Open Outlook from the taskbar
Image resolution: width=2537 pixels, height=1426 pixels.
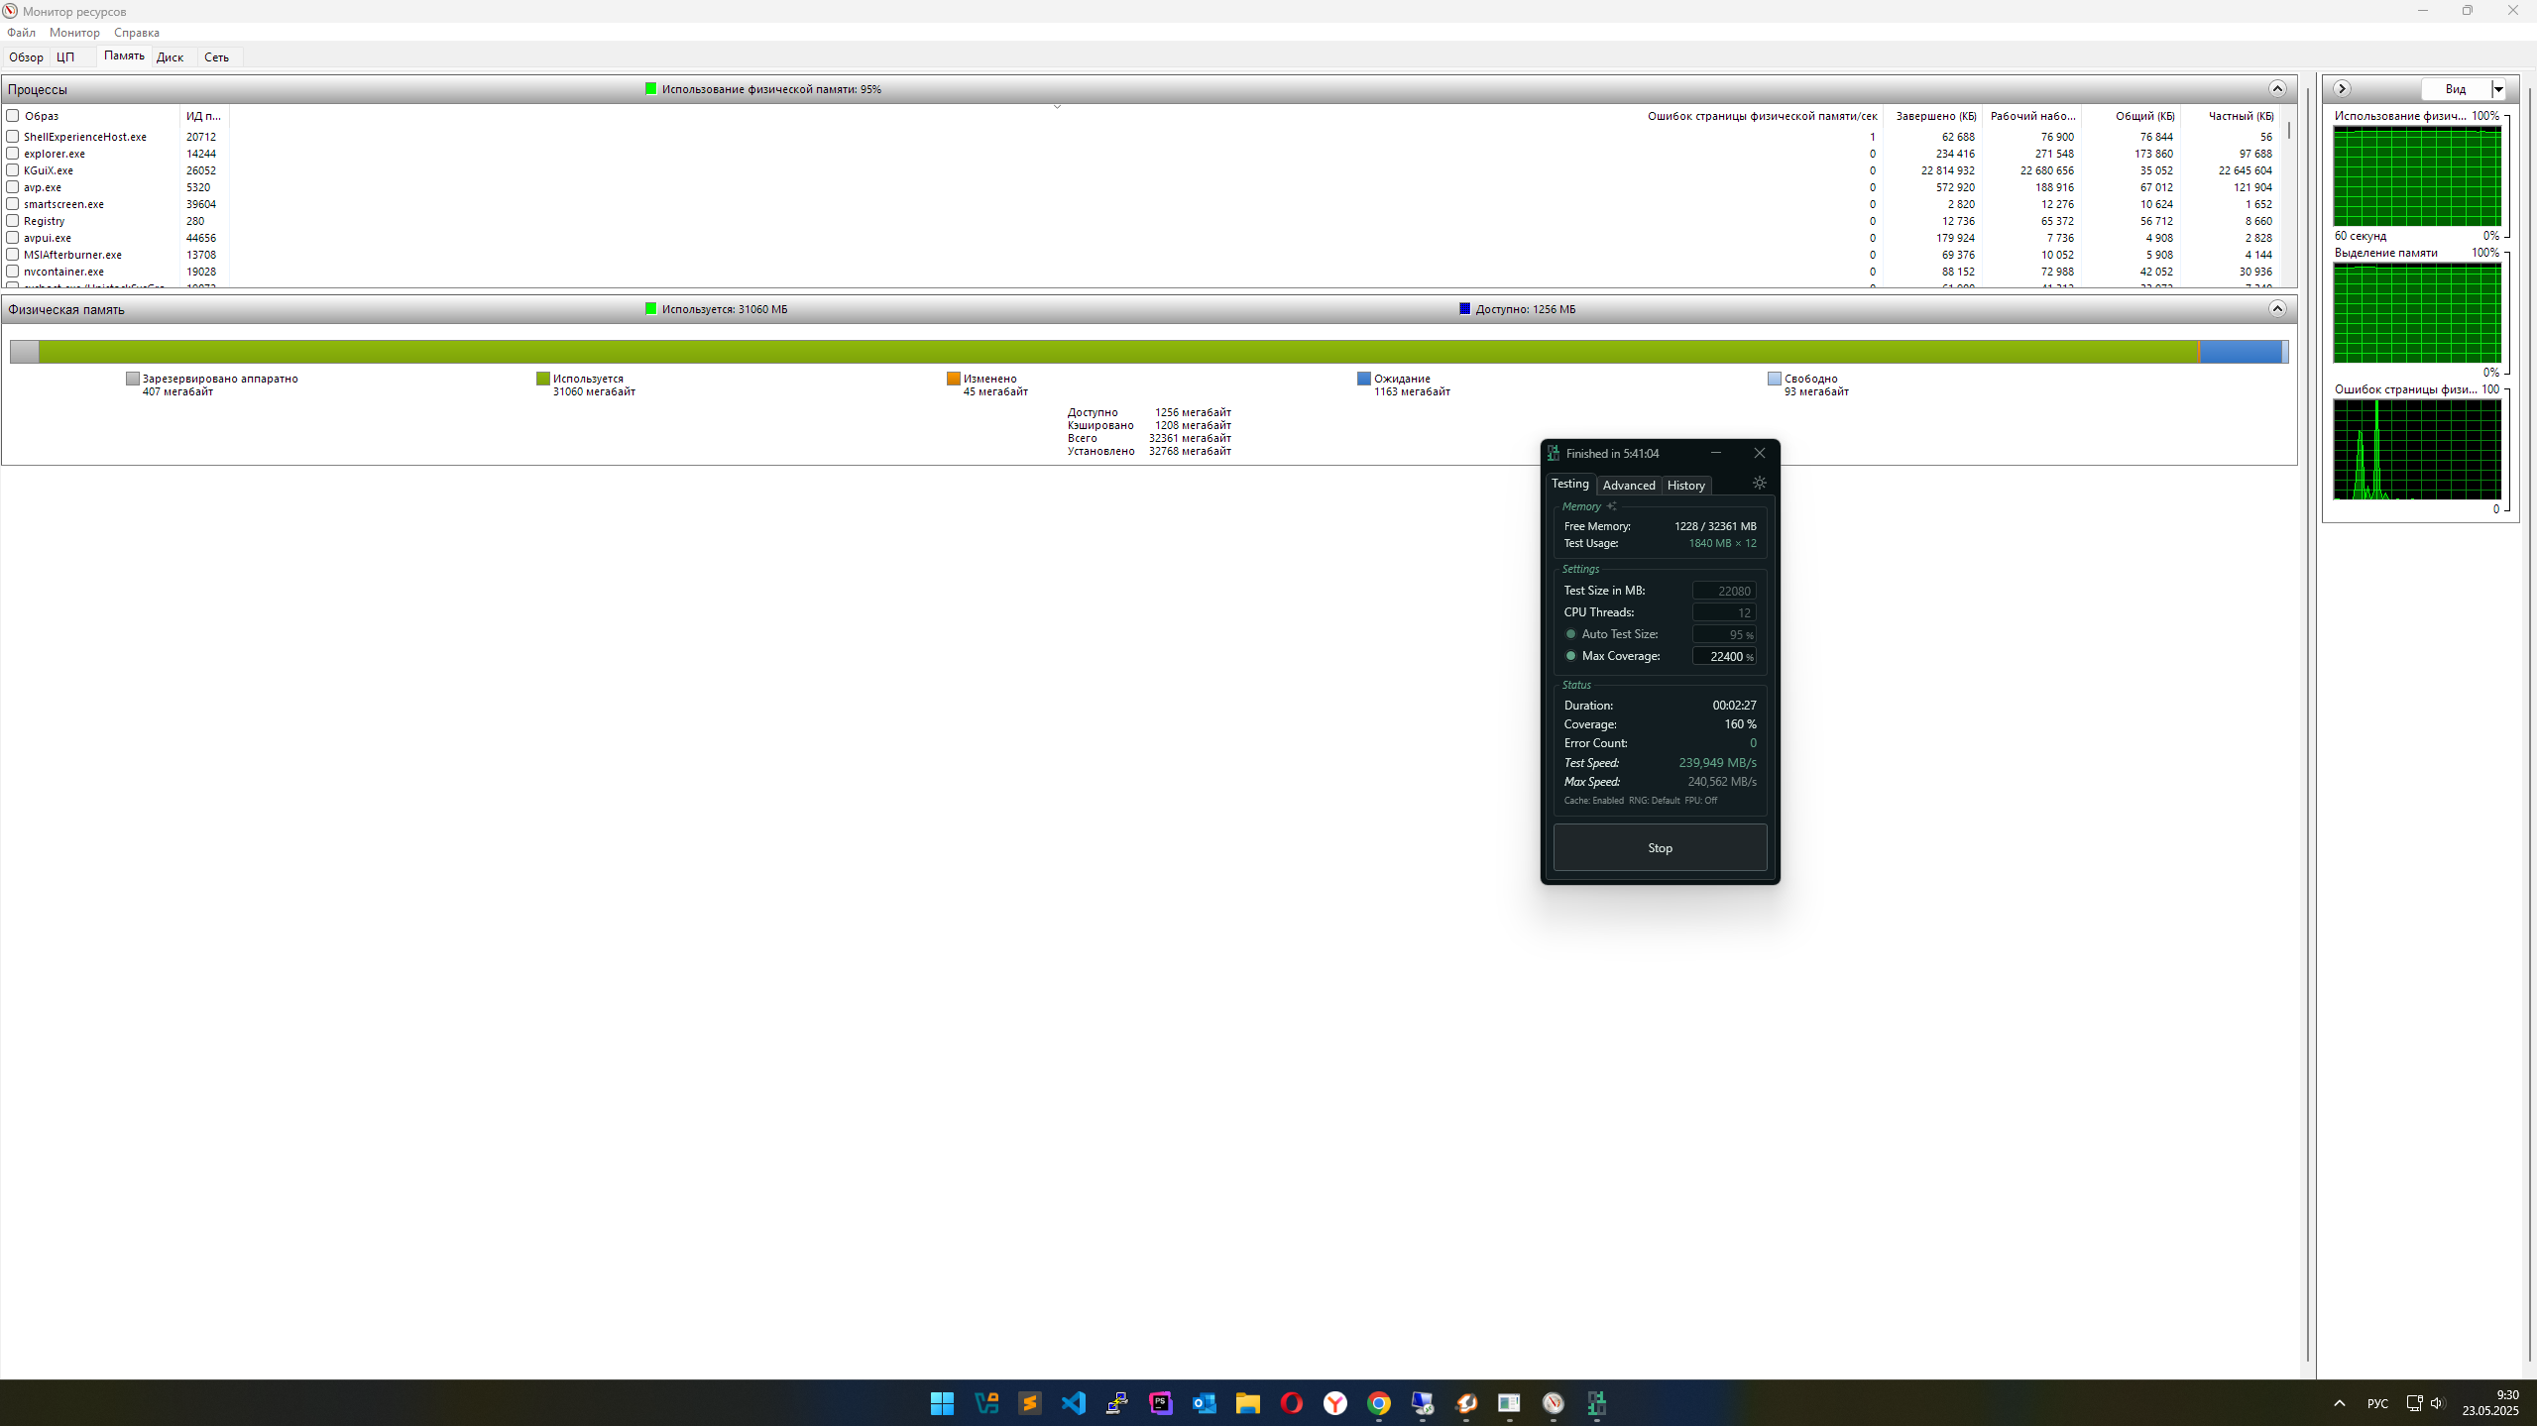(1204, 1403)
